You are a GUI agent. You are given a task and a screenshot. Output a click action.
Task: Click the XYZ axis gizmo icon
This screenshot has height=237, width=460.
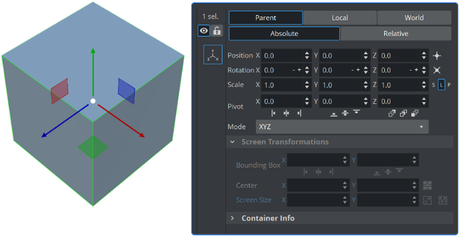point(213,55)
